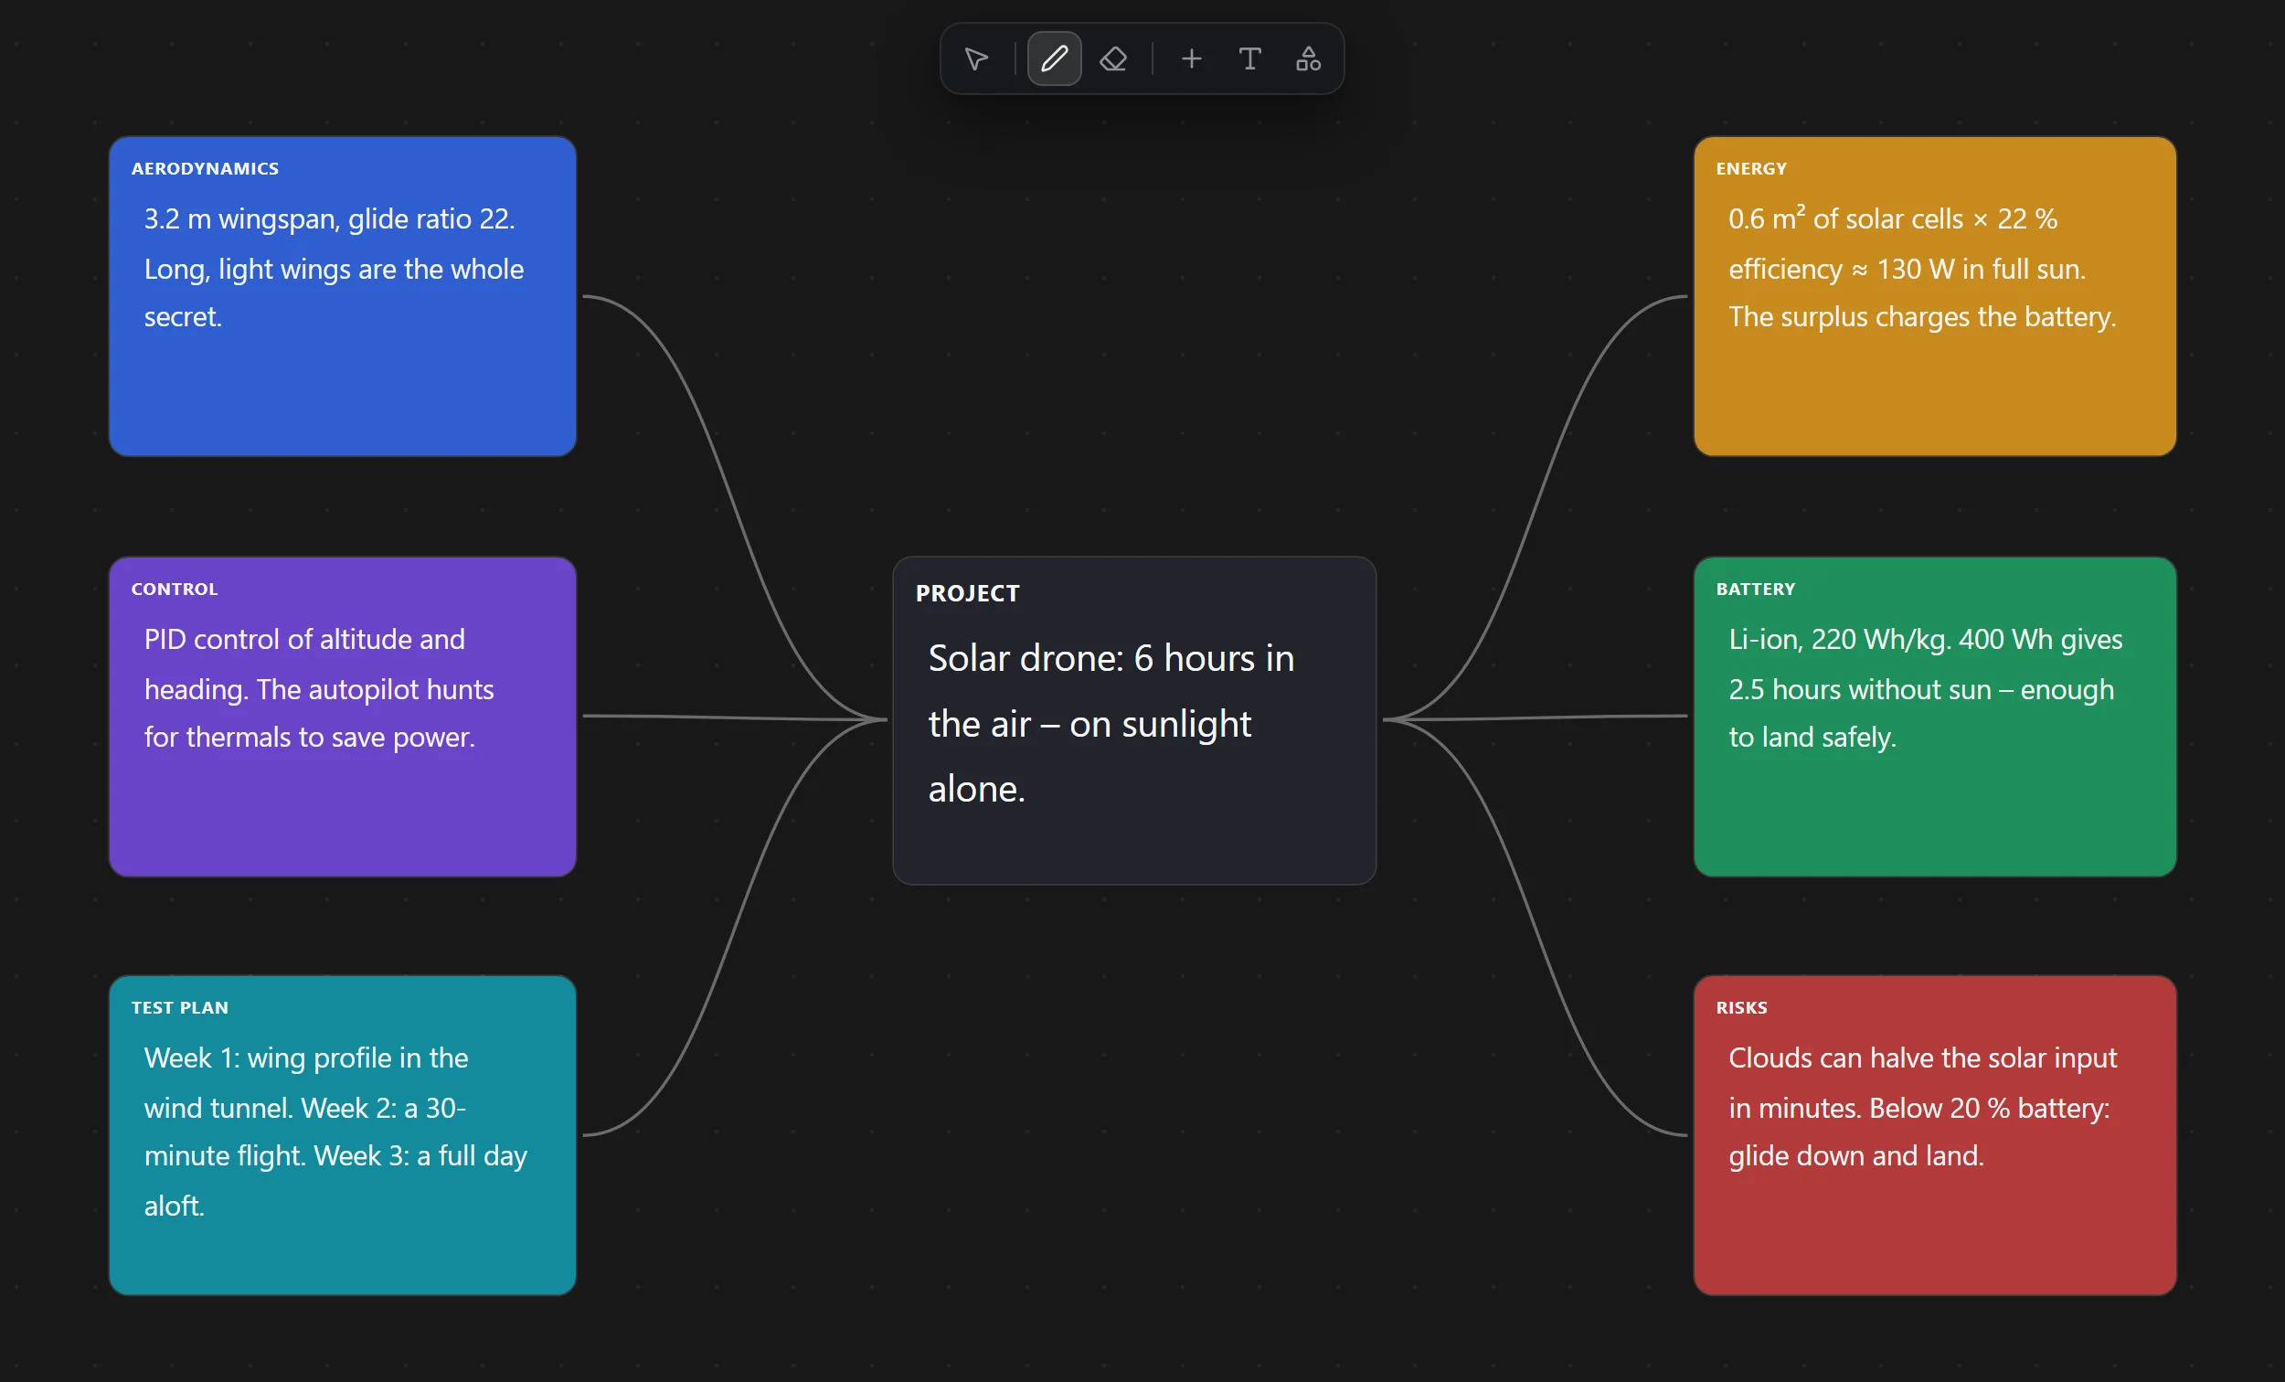Click text 'Clouds can halve the solar input'
The image size is (2285, 1382).
(1922, 1058)
